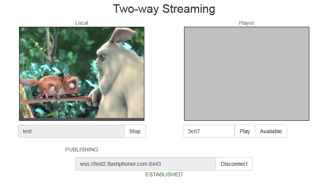Stop publishing the test stream

coord(135,131)
